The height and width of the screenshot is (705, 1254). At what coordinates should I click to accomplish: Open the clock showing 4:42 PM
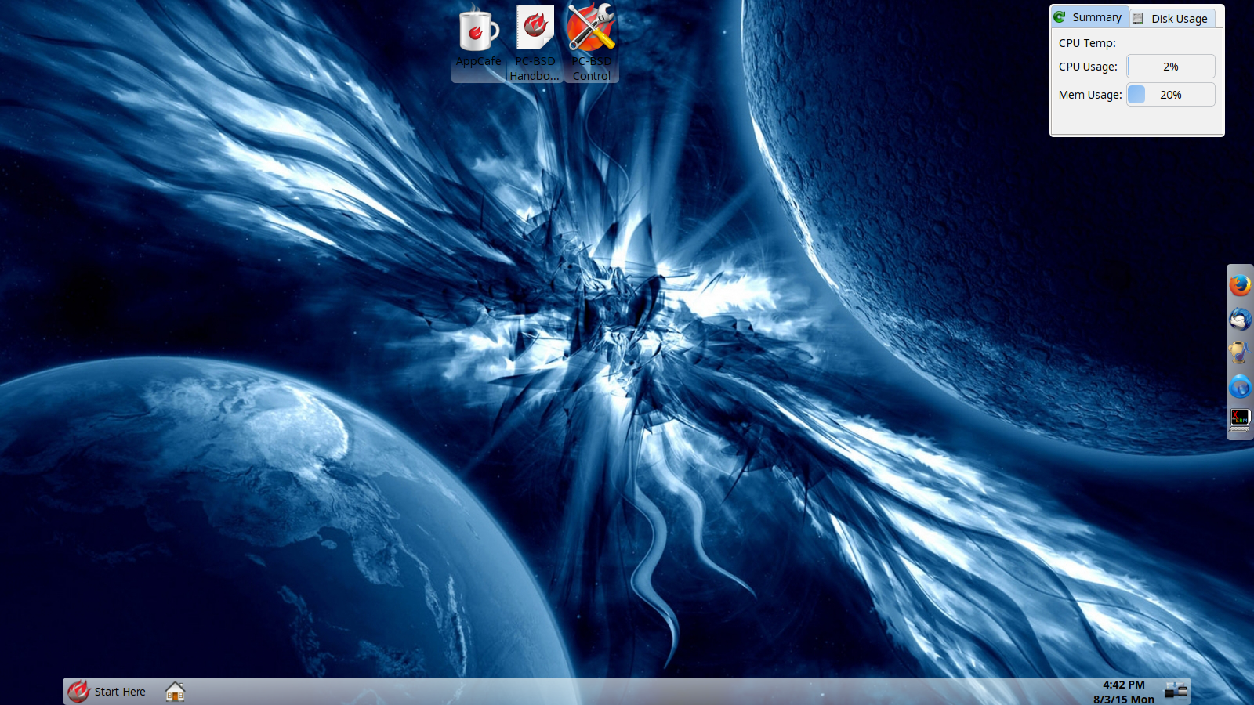click(1124, 692)
